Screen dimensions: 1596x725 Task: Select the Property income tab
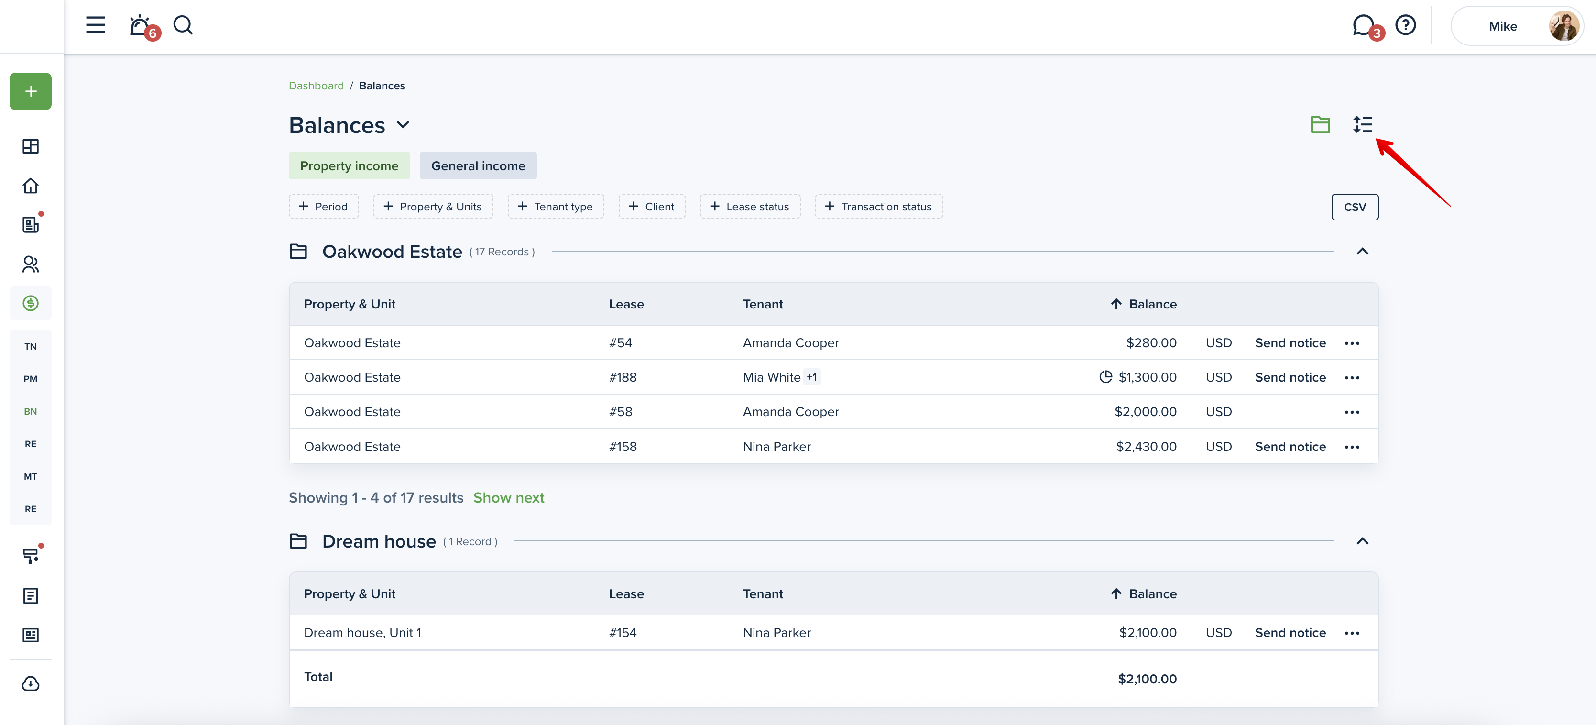click(x=349, y=165)
